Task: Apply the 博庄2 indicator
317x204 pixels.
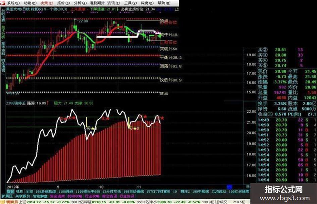Action: click(x=185, y=191)
